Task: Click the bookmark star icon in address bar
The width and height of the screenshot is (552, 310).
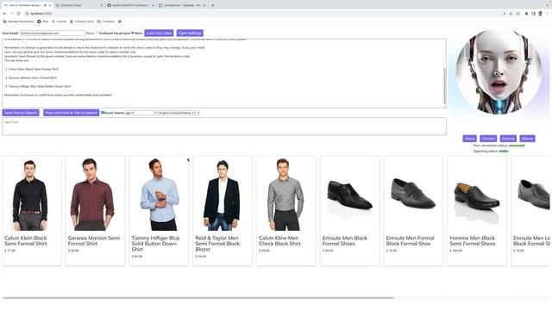Action: point(517,14)
